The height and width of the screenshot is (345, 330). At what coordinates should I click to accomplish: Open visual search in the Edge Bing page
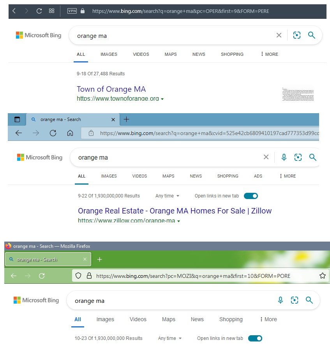coord(298,157)
